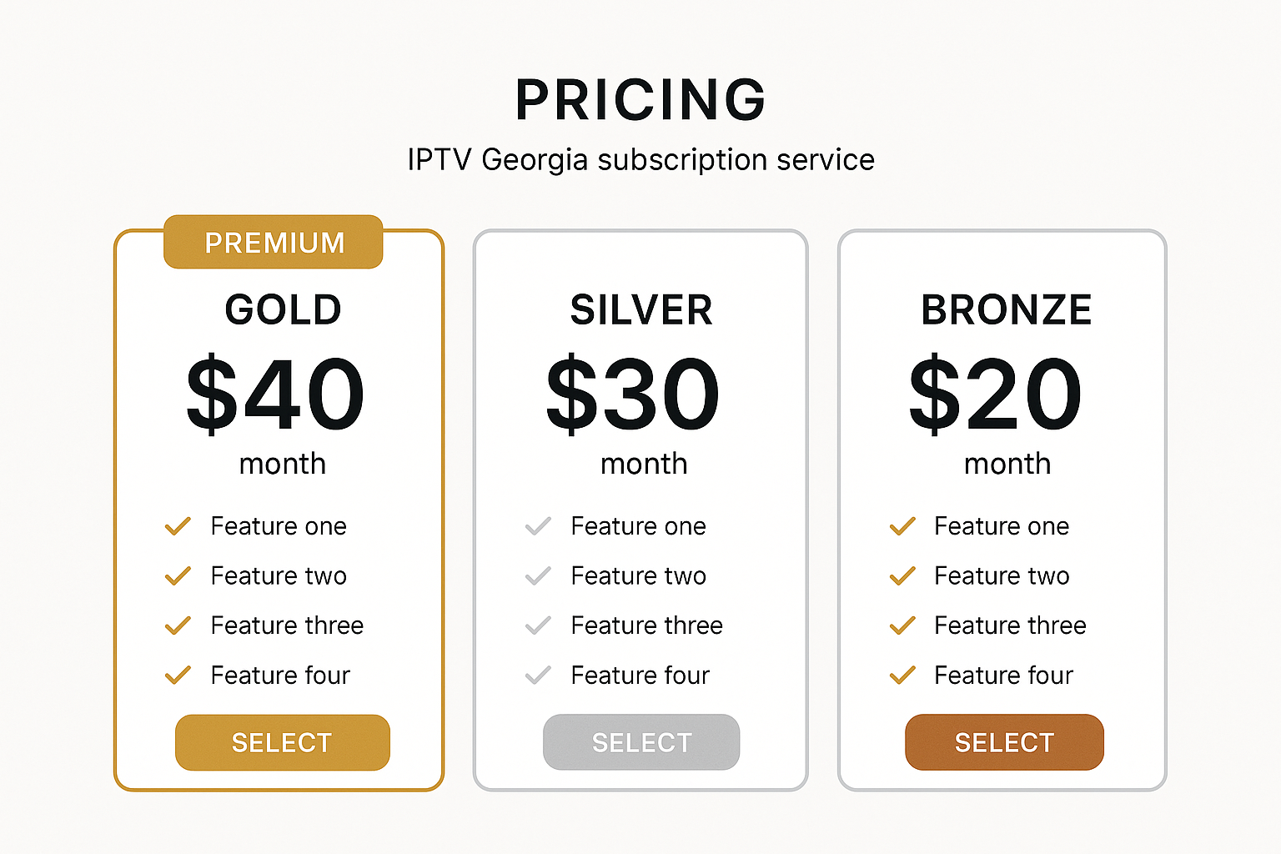Click Bronze plan Feature one checkmark

(x=902, y=526)
